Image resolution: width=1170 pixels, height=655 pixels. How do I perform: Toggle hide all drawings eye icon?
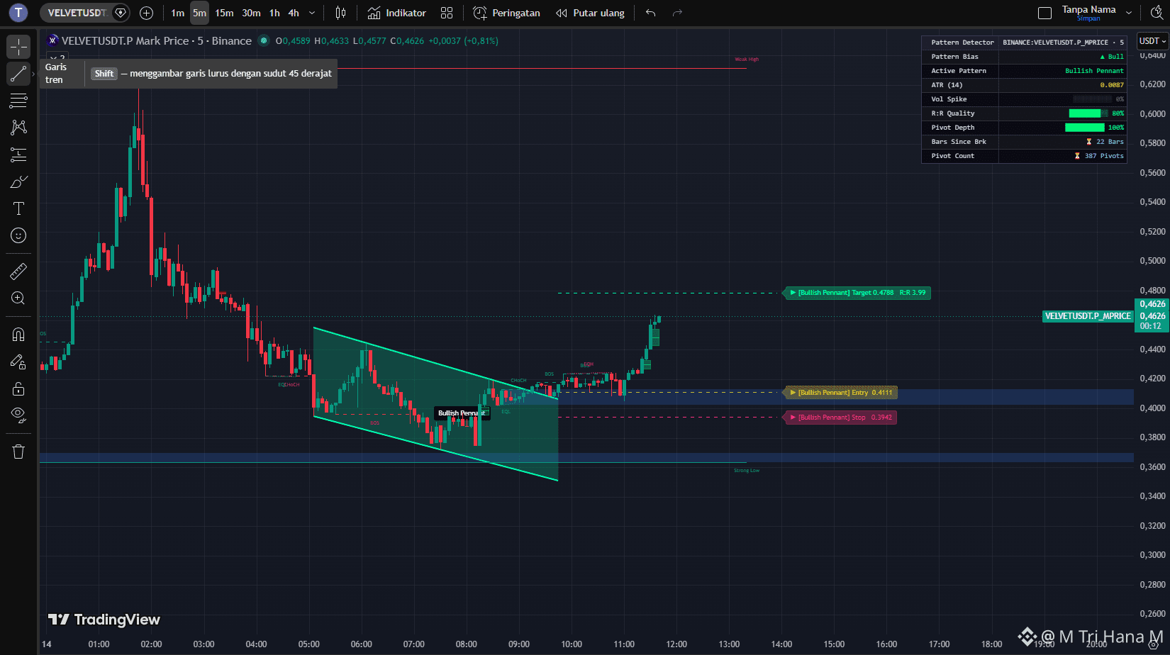(18, 415)
